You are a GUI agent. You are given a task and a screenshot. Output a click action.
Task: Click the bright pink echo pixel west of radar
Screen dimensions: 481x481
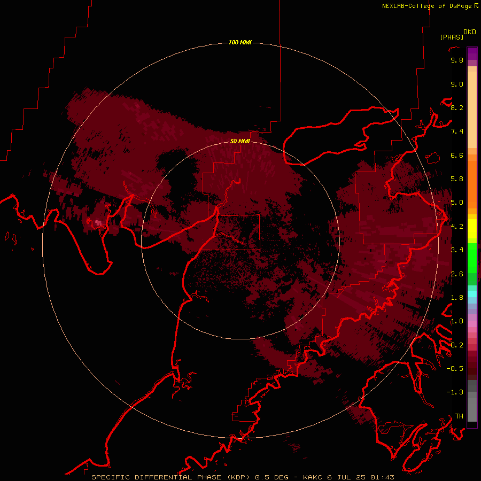[x=98, y=222]
